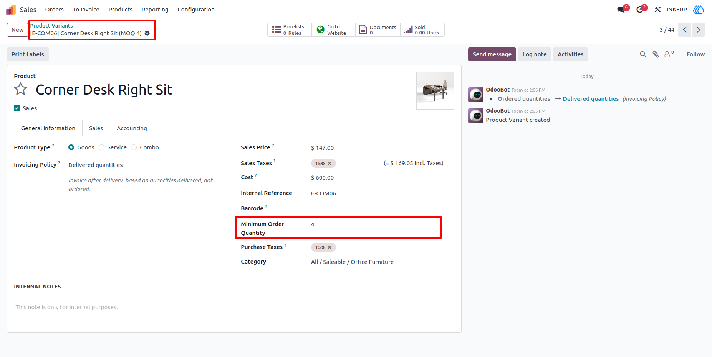
Task: Click the gear icon beside product name
Action: pos(147,33)
